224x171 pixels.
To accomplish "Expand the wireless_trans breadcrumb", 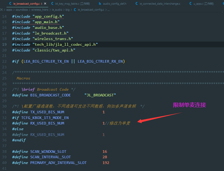I will (40, 10).
